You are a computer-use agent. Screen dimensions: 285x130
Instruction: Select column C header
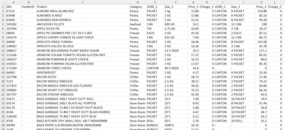82,2
